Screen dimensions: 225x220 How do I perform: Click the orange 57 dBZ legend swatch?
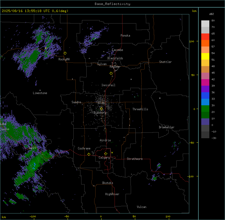[205, 43]
